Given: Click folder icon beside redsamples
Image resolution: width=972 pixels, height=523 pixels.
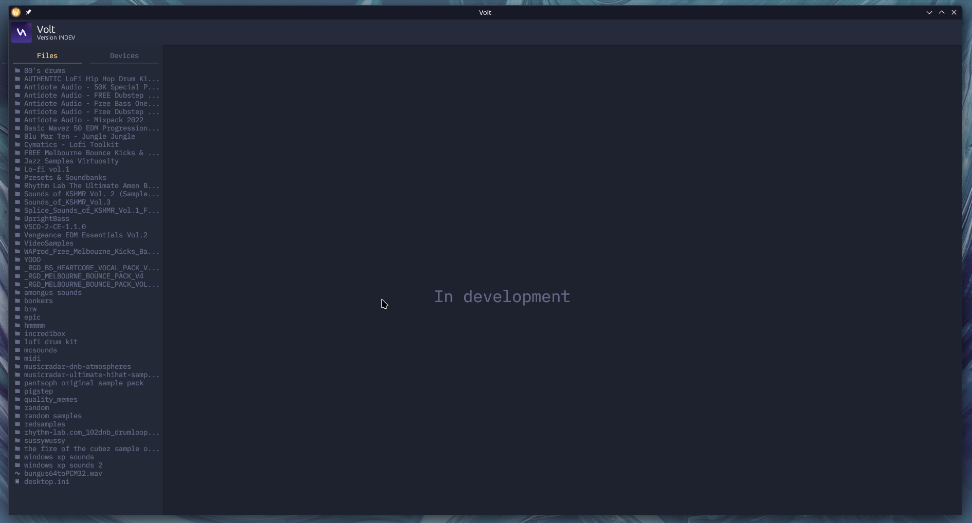Looking at the screenshot, I should tap(17, 424).
